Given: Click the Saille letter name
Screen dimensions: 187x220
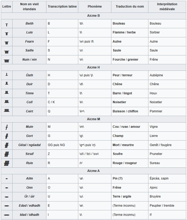Looking at the screenshot, I should tap(29, 51).
